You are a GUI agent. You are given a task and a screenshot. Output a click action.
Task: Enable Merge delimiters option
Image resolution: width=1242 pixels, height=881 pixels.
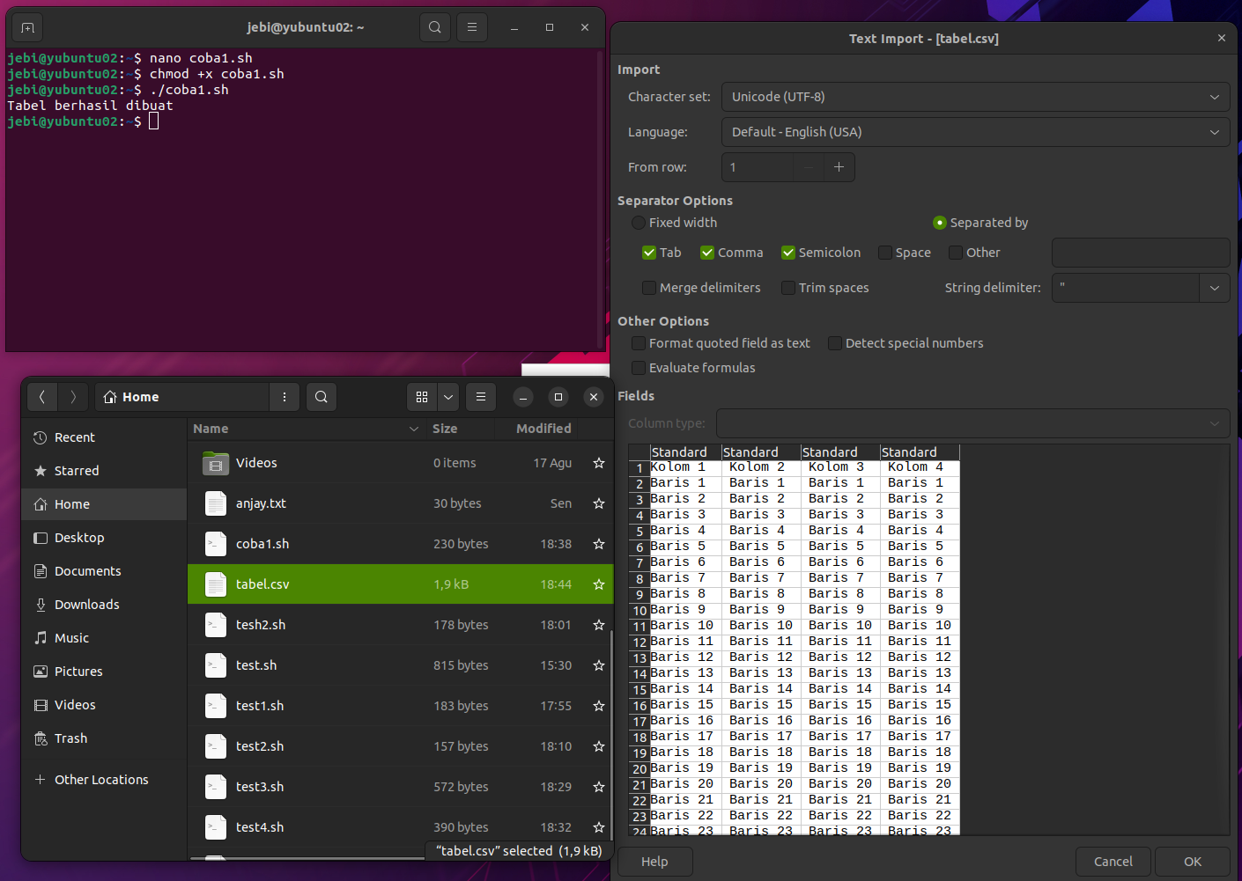click(x=649, y=288)
